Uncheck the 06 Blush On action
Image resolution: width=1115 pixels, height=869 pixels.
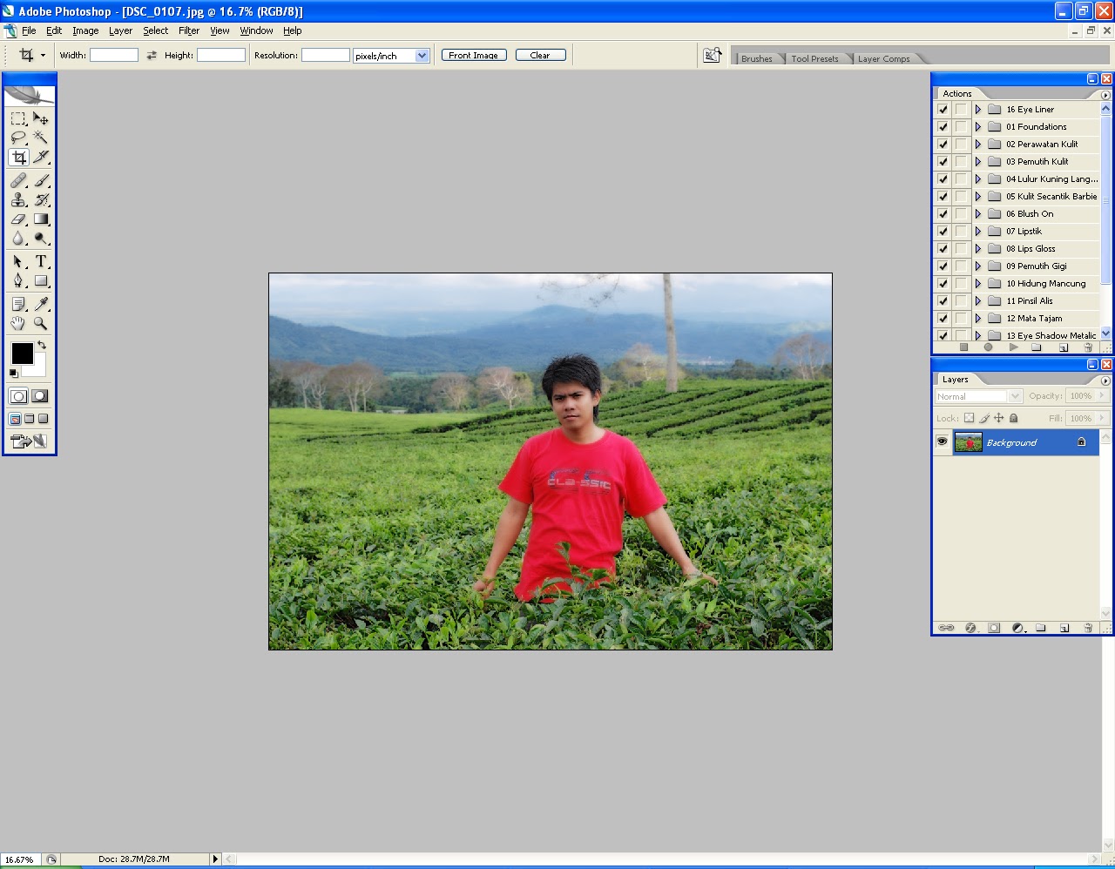pos(942,213)
